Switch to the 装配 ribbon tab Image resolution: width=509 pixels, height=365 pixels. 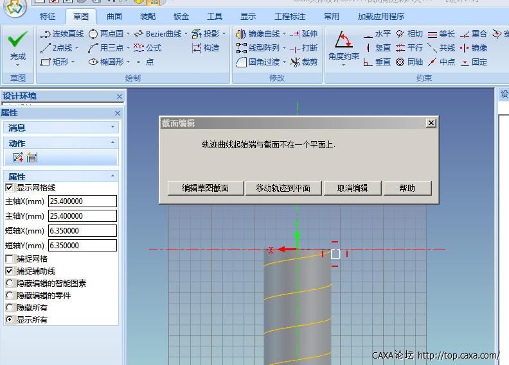148,16
